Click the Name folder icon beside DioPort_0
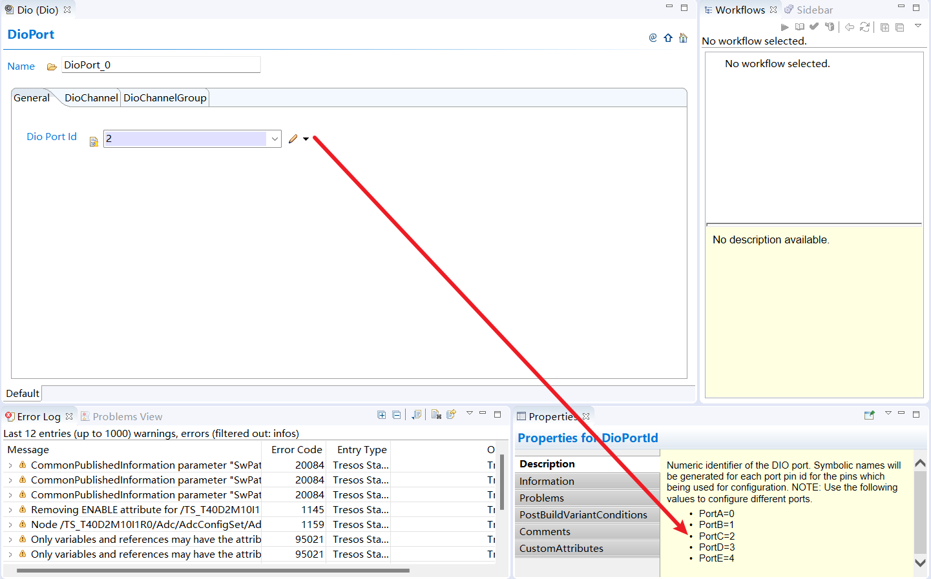931x579 pixels. [x=52, y=66]
